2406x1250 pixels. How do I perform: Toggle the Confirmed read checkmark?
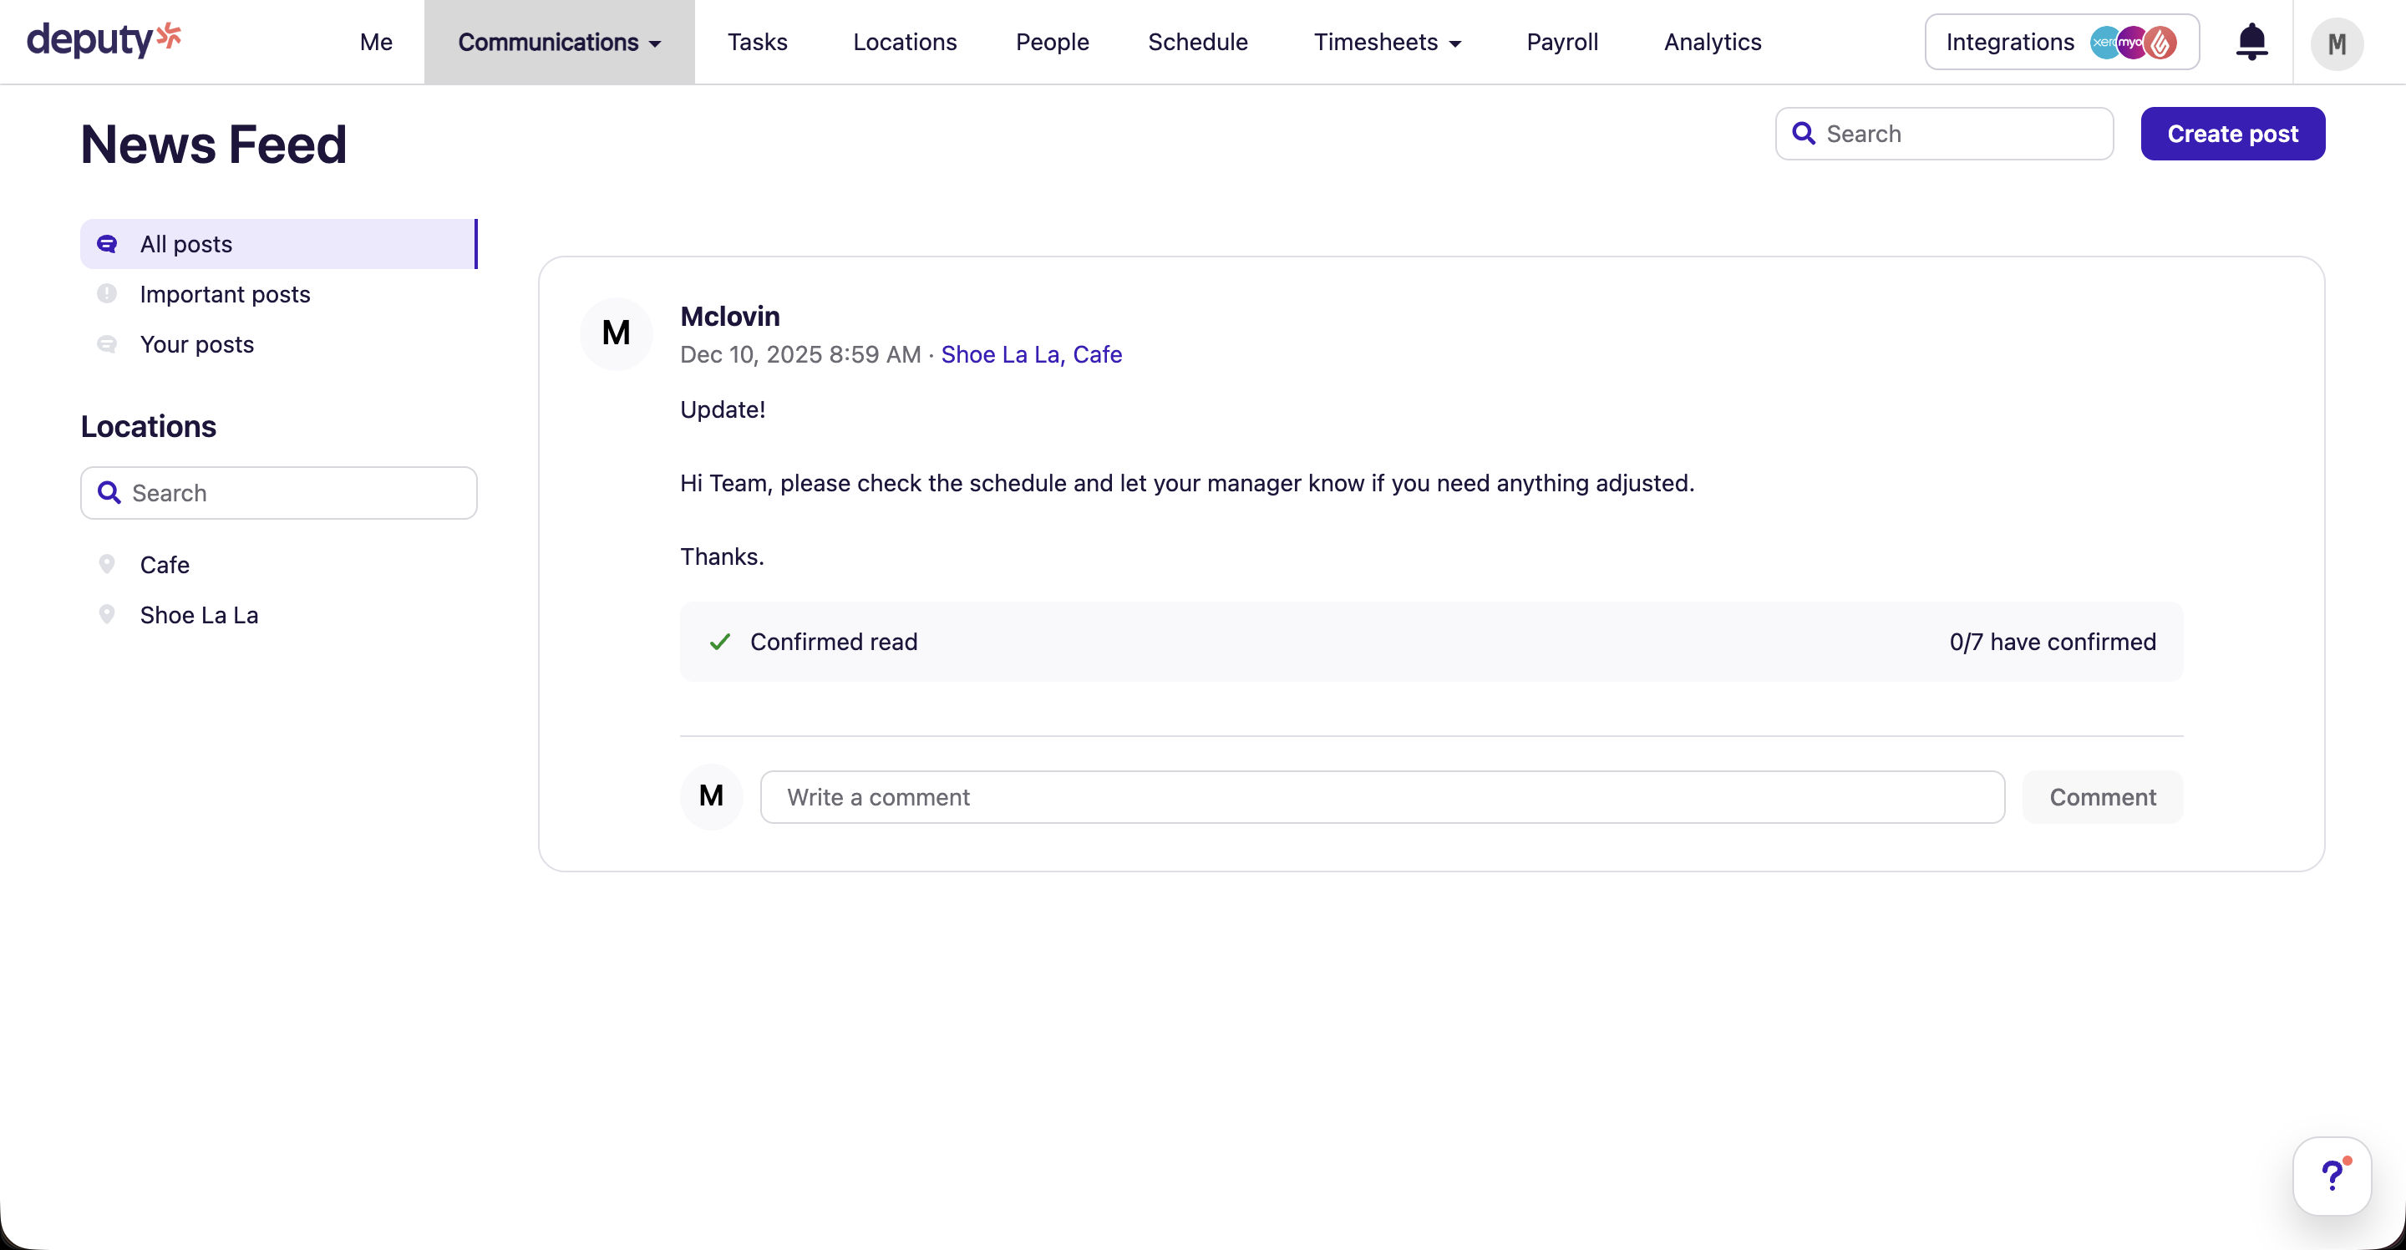718,642
